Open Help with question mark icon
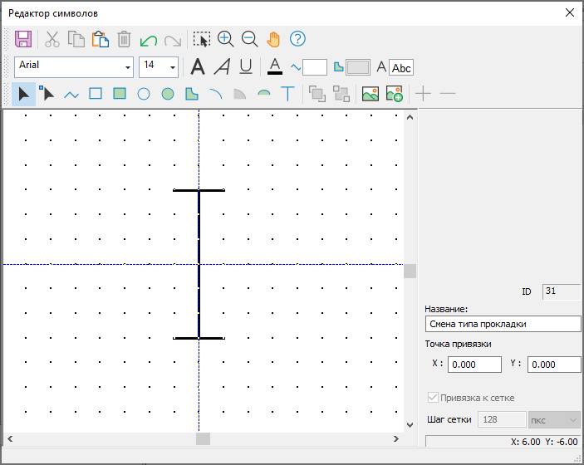Viewport: 584px width, 465px height. (297, 39)
